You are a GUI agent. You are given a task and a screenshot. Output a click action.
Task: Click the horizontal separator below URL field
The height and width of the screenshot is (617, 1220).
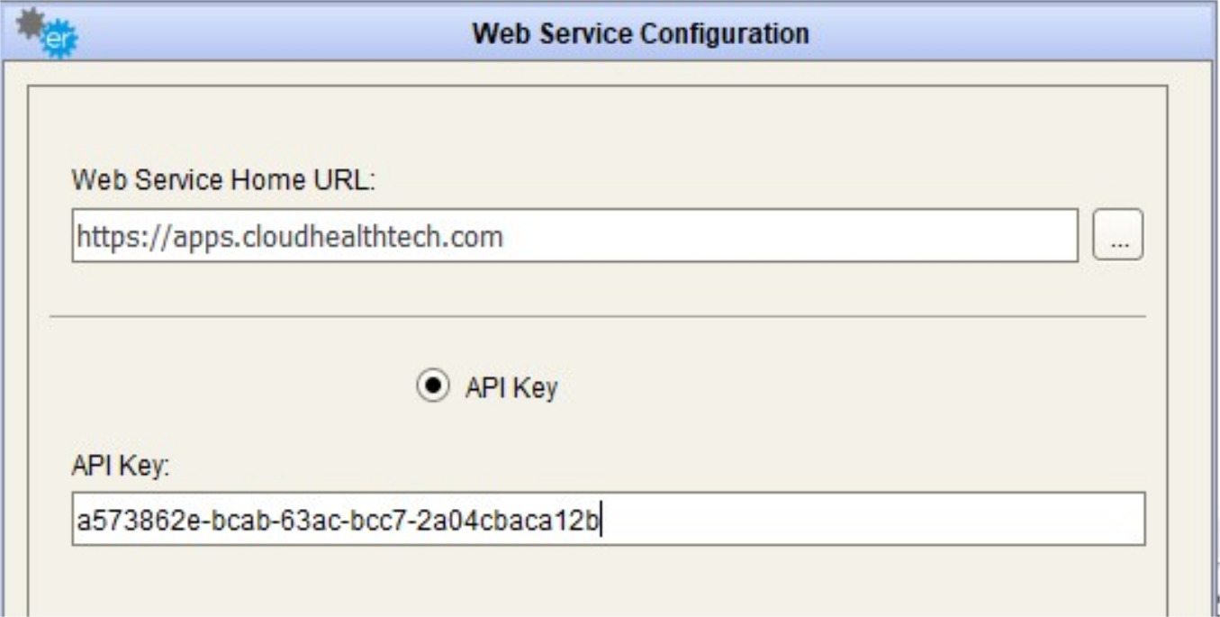click(597, 316)
